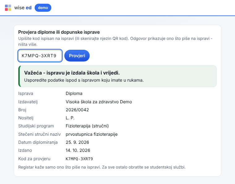The width and height of the screenshot is (235, 184).
Task: Click the holder initials 'L. P.'
Action: (70, 118)
